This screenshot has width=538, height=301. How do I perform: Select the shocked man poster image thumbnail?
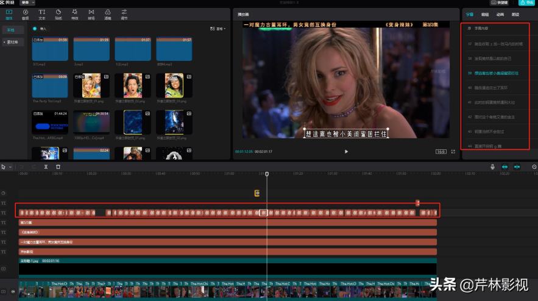pos(133,86)
